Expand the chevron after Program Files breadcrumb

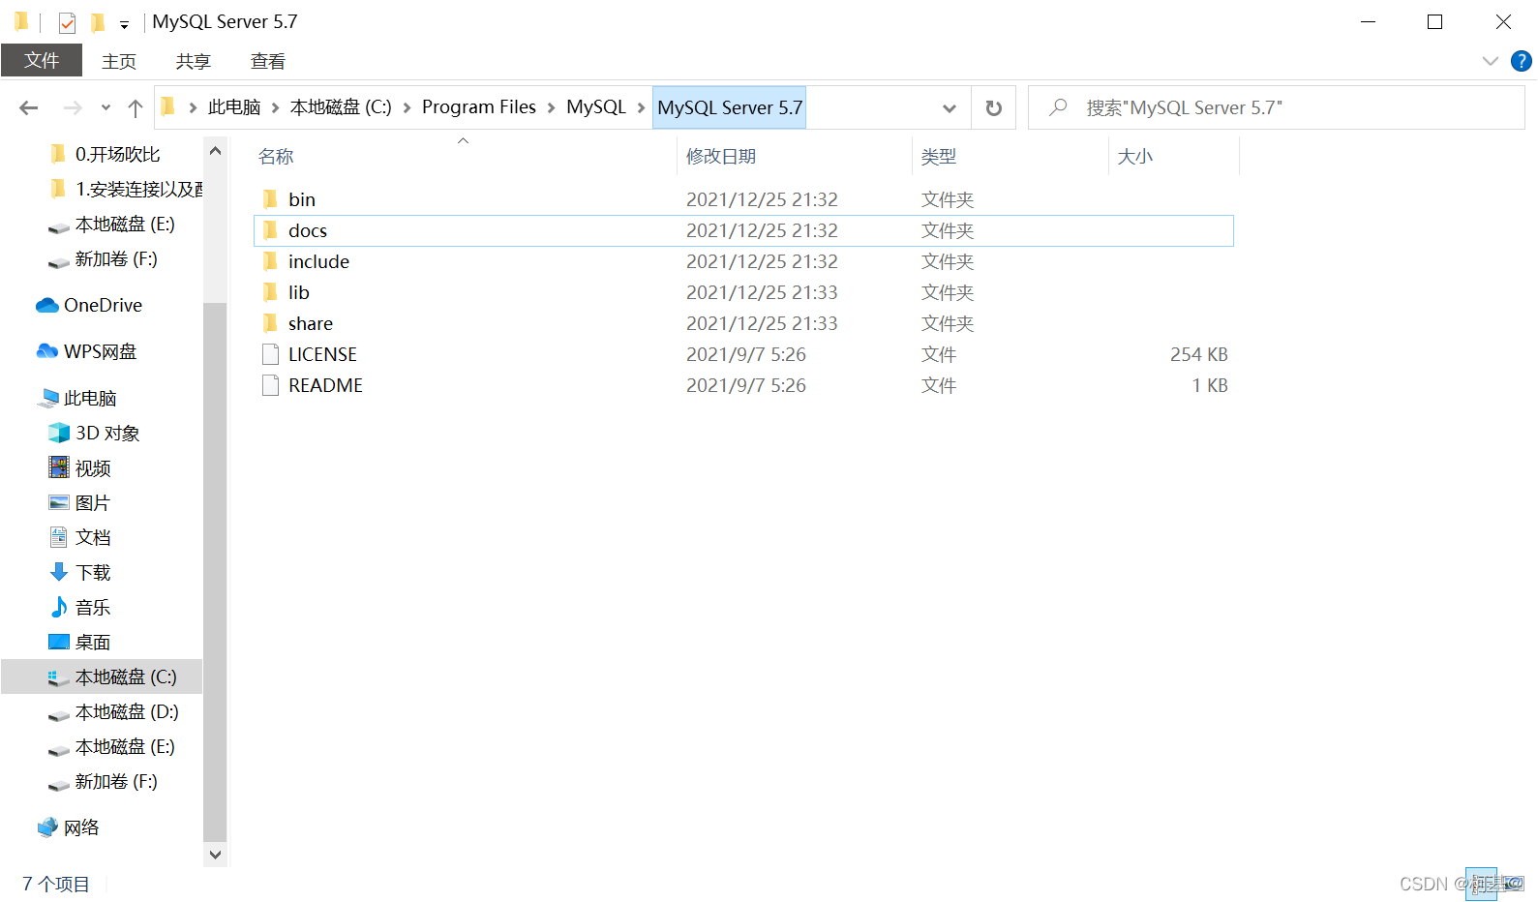[552, 107]
